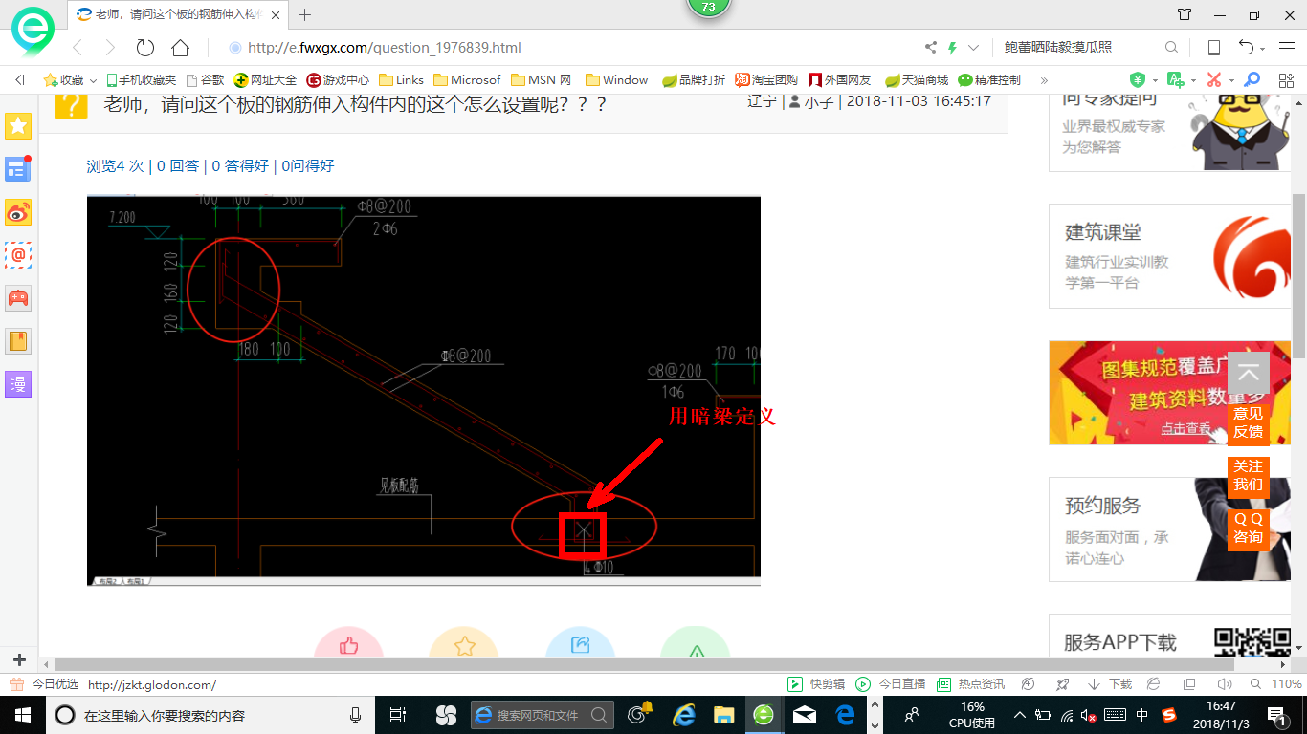
Task: Open the browser home page
Action: [180, 48]
